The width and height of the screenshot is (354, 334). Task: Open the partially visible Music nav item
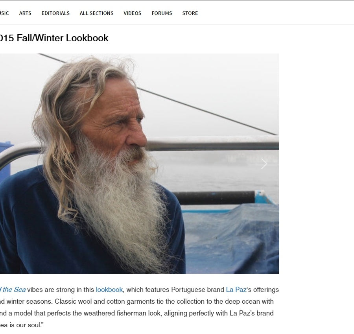point(4,13)
